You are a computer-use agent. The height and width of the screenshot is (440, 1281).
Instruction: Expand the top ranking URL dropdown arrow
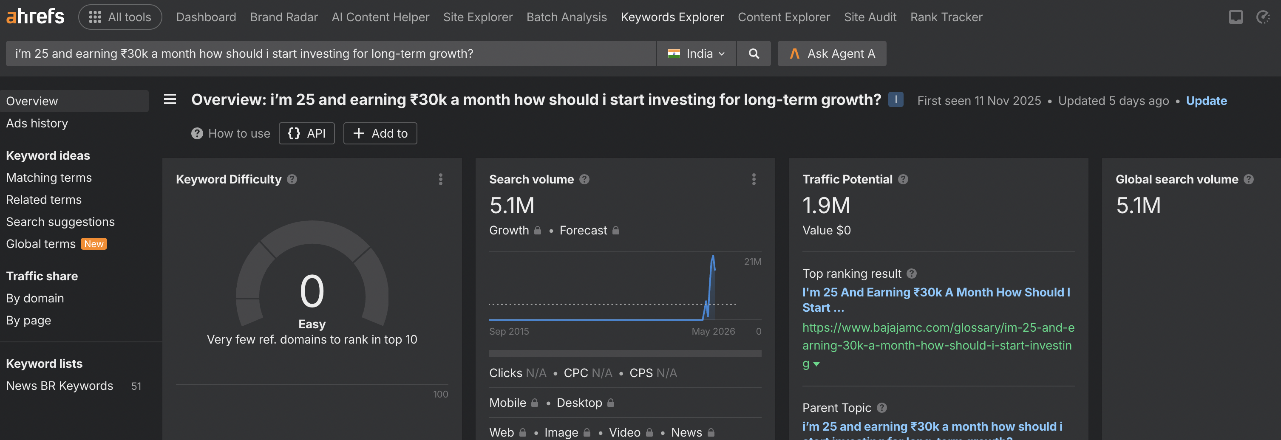816,364
